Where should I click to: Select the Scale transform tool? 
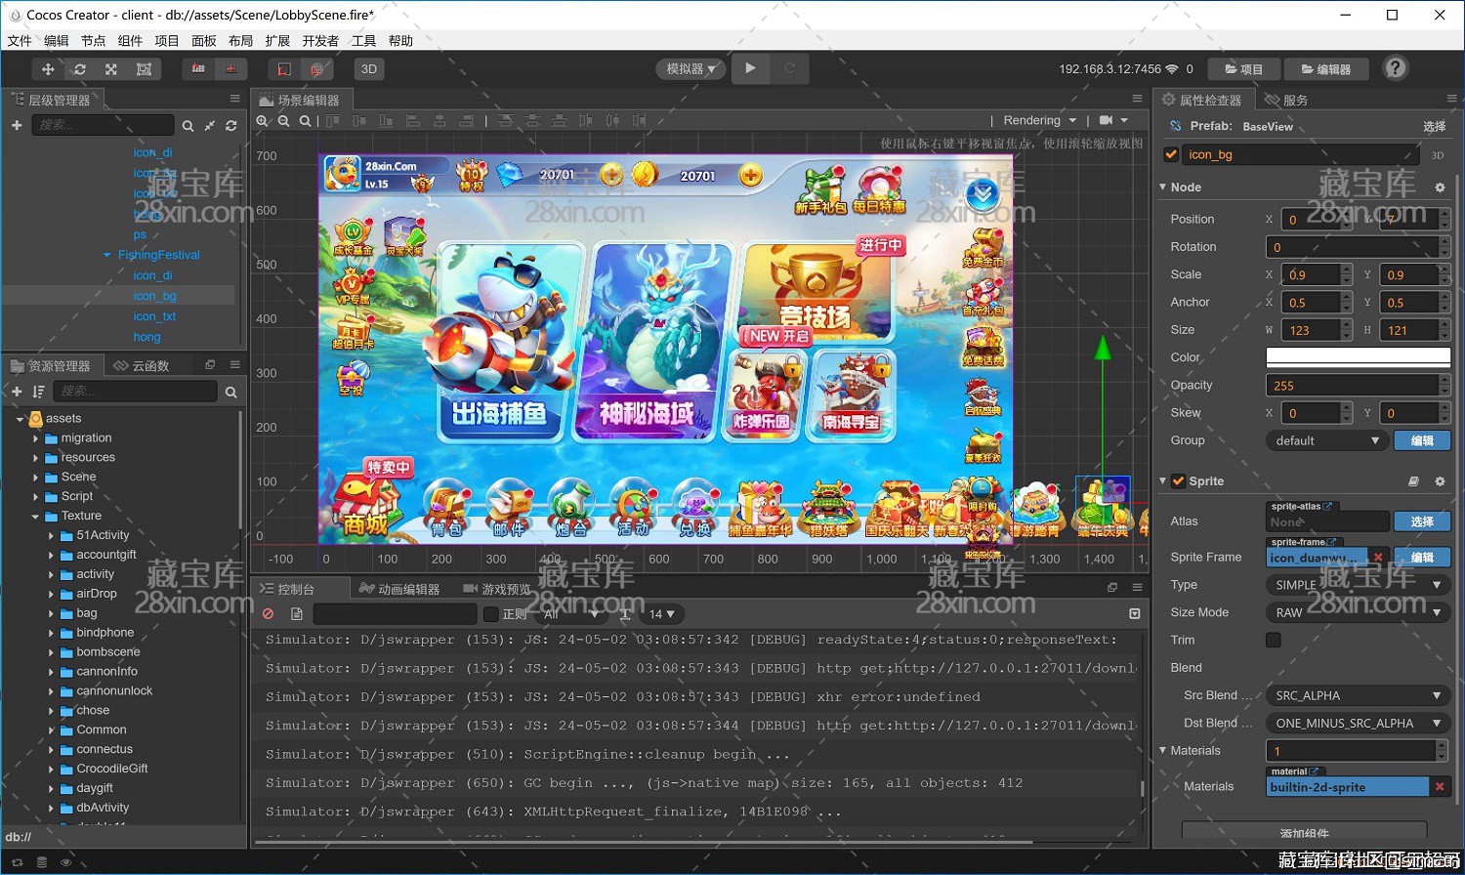click(111, 69)
